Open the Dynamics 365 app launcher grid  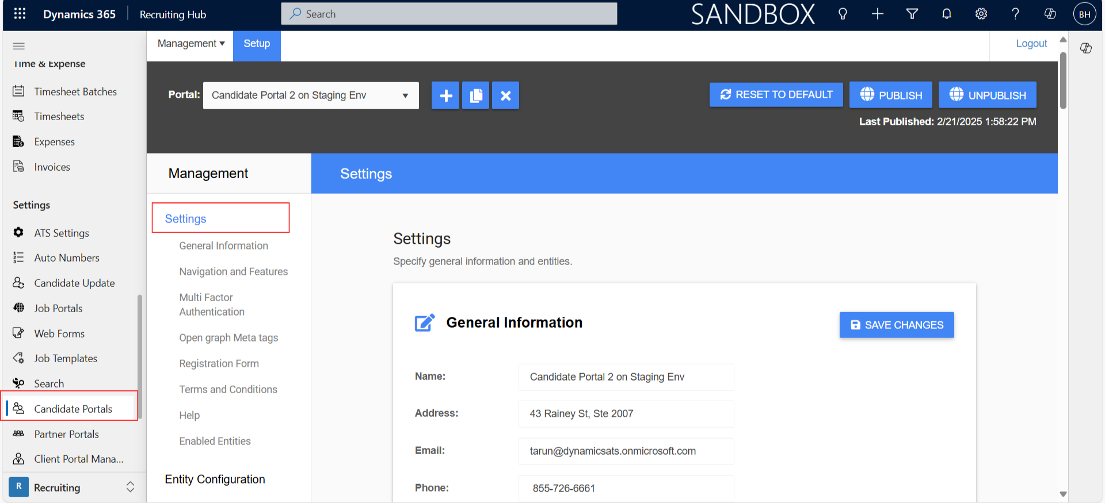click(x=20, y=14)
